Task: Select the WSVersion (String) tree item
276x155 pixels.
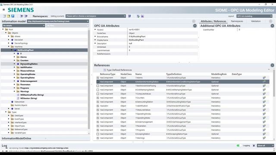Action: pyautogui.click(x=29, y=99)
